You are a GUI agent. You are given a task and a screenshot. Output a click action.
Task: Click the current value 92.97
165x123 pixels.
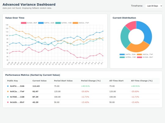(x=35, y=91)
